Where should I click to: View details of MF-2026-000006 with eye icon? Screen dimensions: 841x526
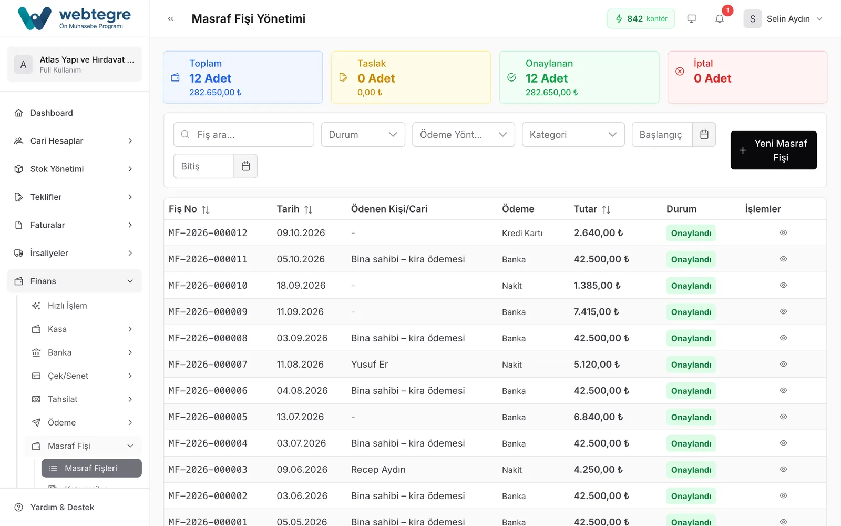click(x=783, y=390)
